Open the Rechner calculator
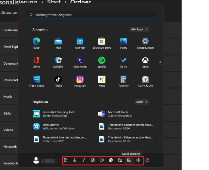This screenshot has width=209, height=170. click(x=123, y=81)
